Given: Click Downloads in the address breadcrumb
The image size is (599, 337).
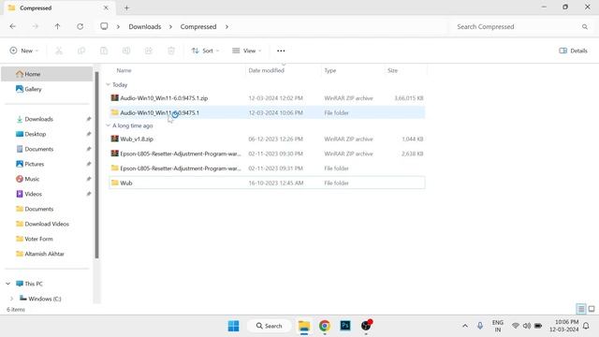Looking at the screenshot, I should pyautogui.click(x=145, y=27).
